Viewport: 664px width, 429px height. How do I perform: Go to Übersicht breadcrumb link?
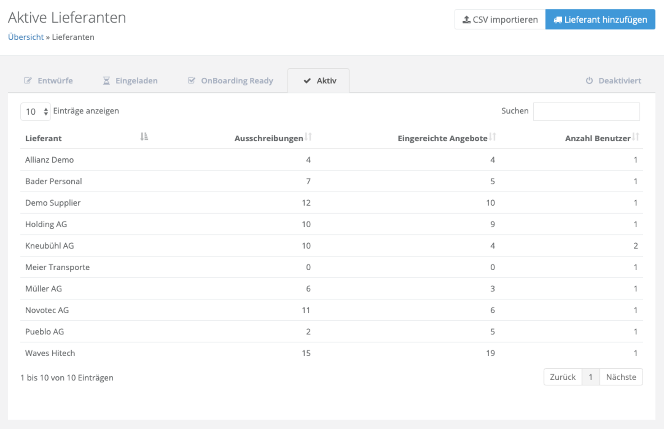pyautogui.click(x=26, y=37)
